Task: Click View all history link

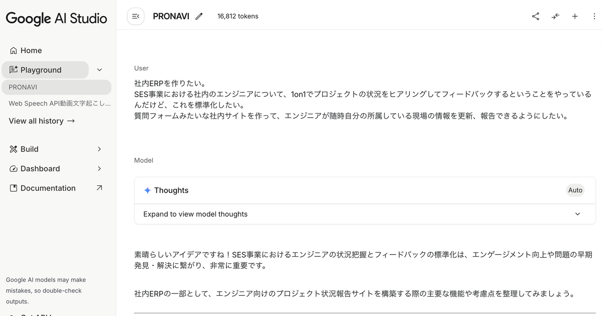Action: 42,121
